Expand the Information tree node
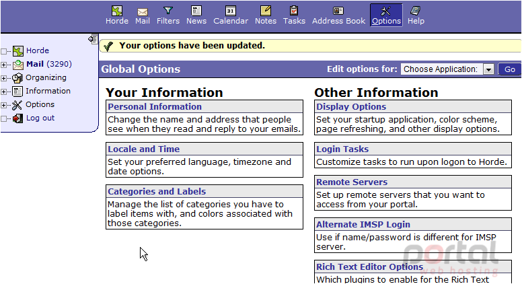 pos(3,92)
